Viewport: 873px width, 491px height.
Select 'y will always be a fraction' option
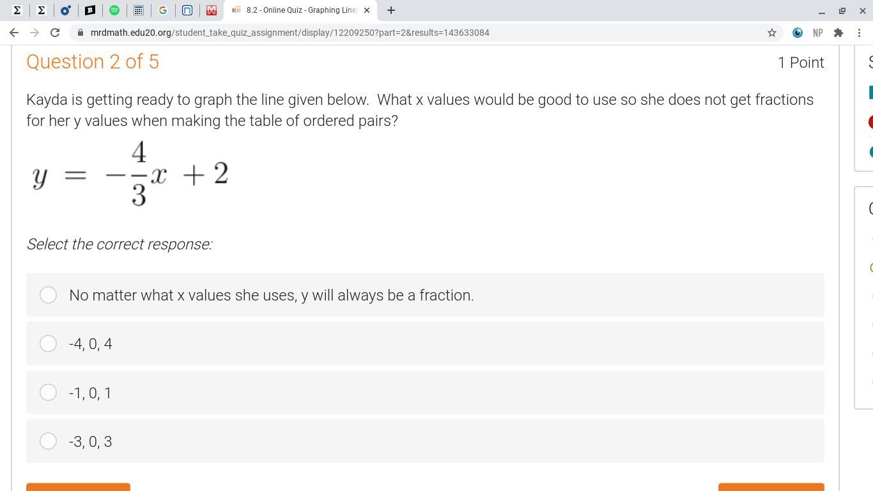[x=48, y=295]
